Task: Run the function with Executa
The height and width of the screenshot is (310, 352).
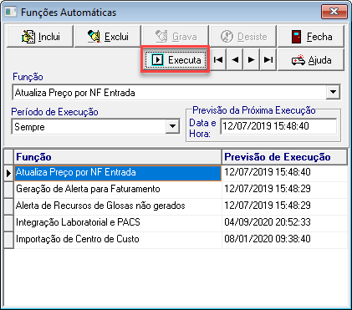Action: coord(176,59)
